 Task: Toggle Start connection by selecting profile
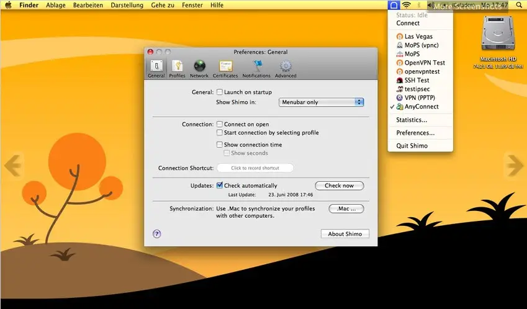[x=220, y=132]
